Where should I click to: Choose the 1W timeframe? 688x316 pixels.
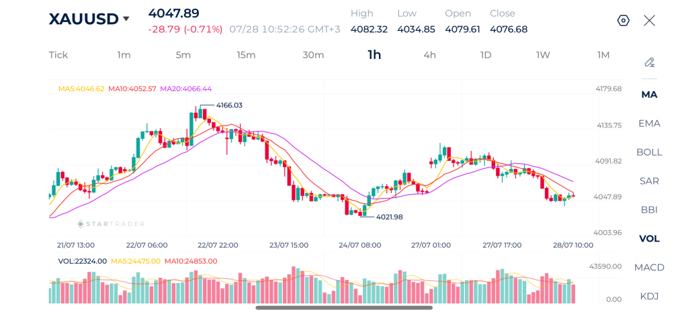tap(543, 55)
